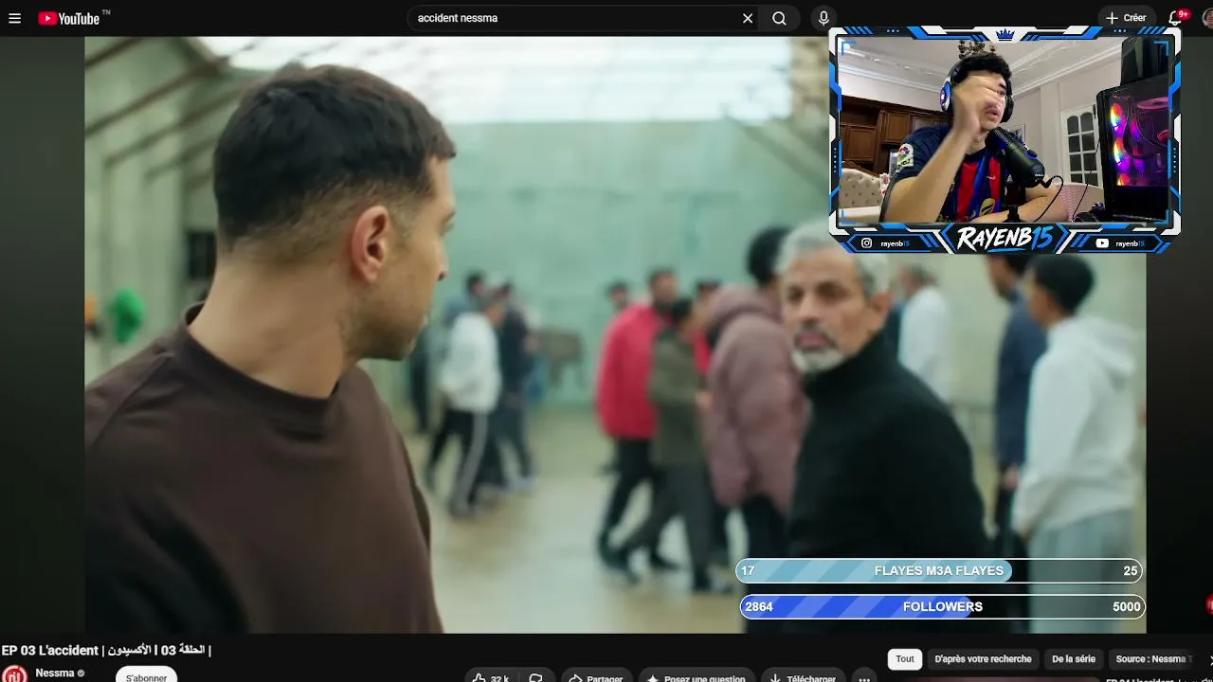This screenshot has height=682, width=1213.
Task: Select the 'Tout' filter chip
Action: 905,659
